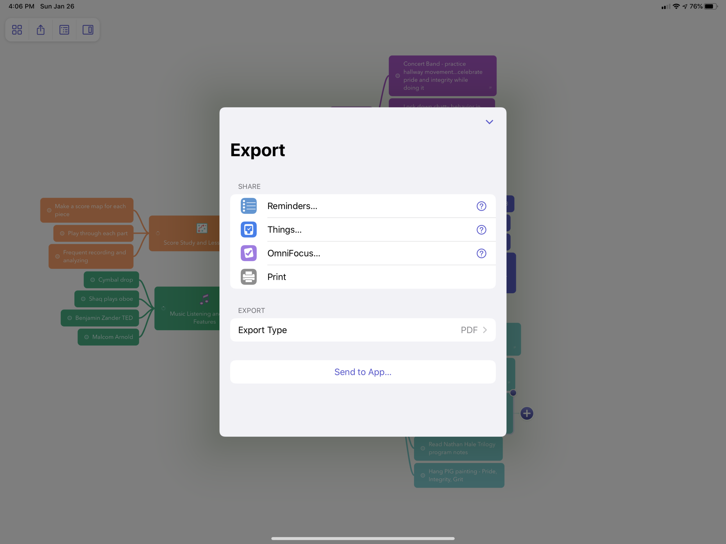Click the Reminders app icon

pos(249,206)
